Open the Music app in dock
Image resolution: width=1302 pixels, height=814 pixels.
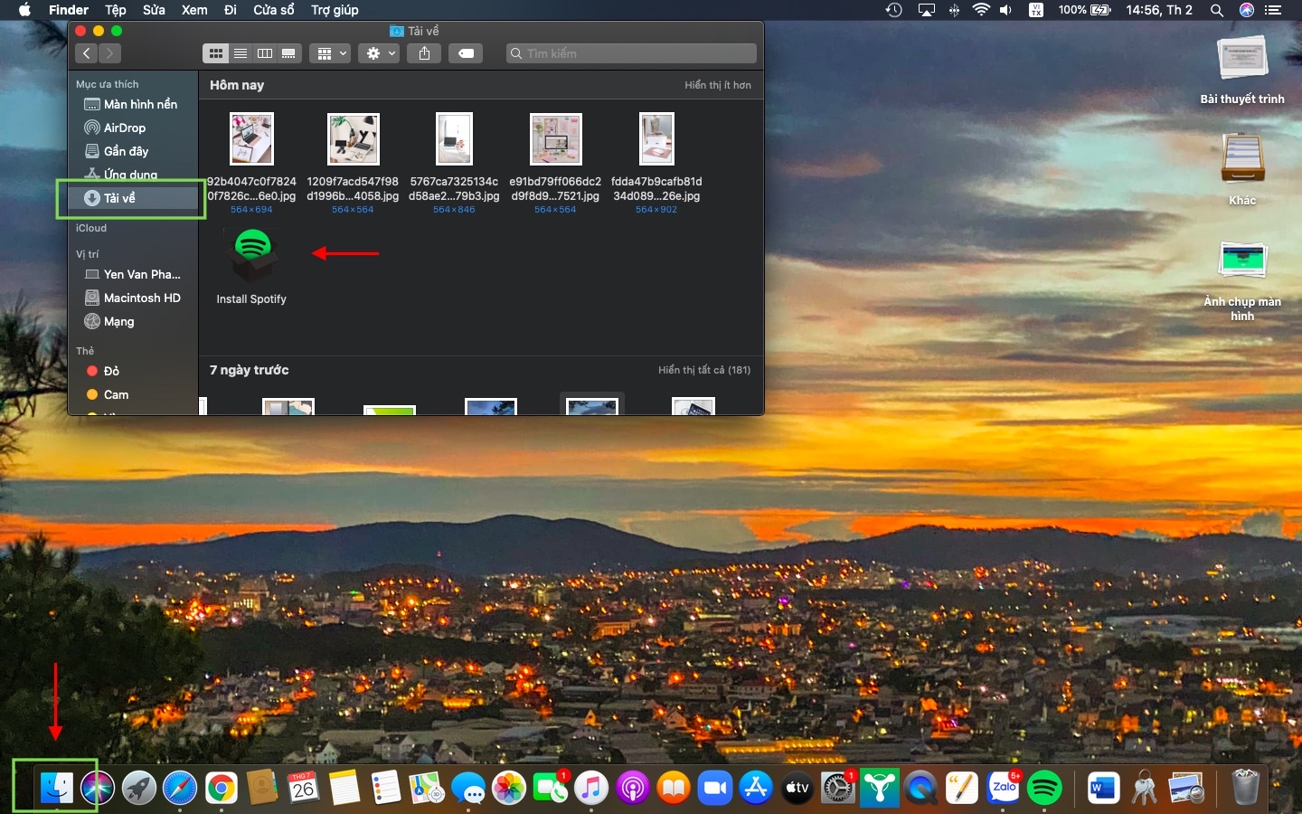click(591, 788)
